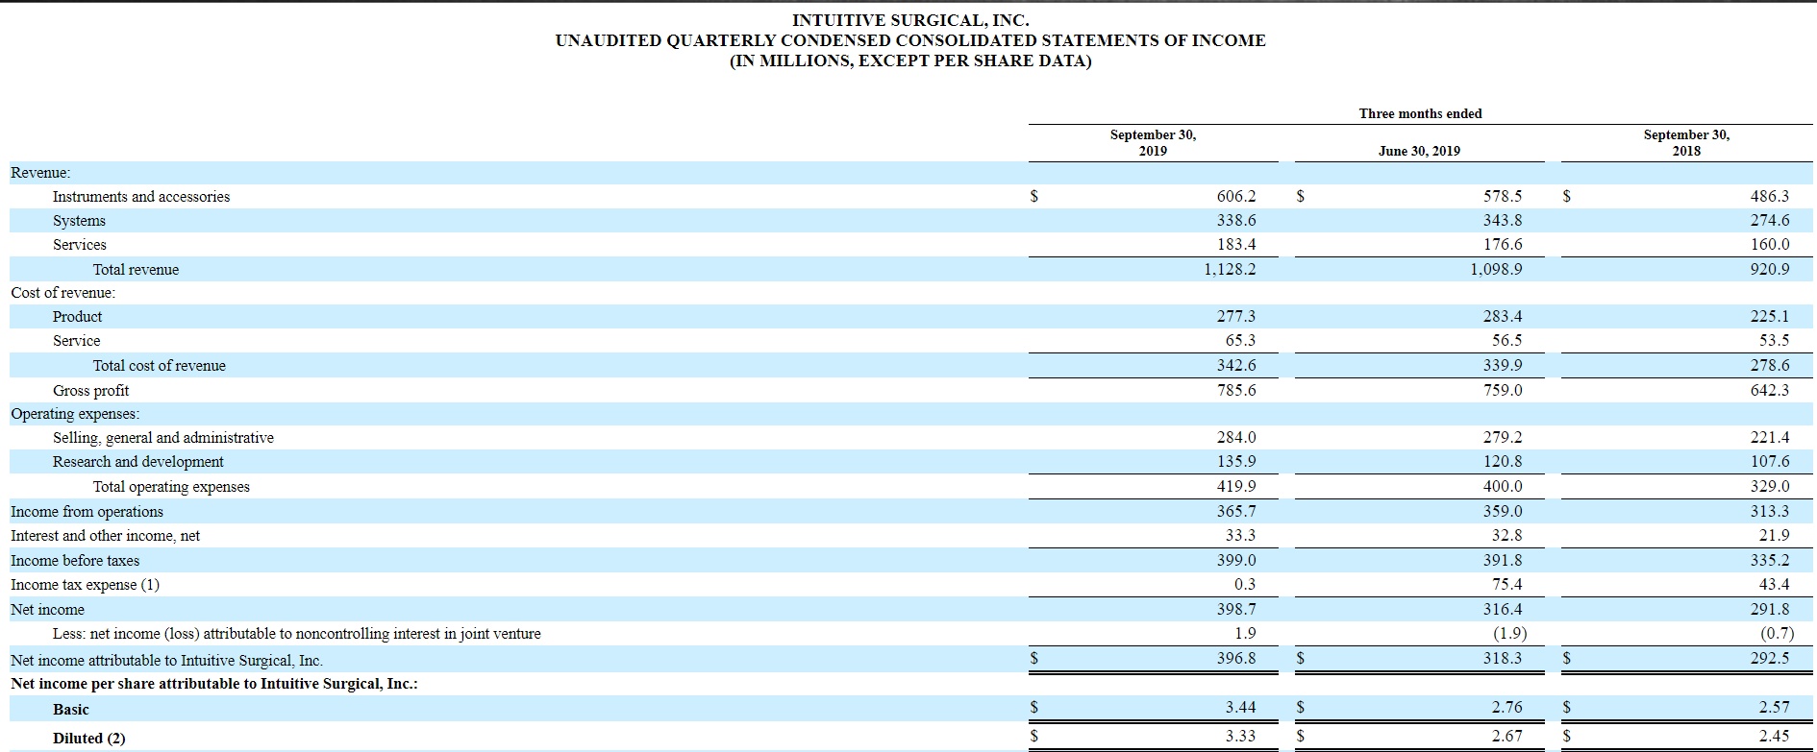Select systems revenue value 338.6

coord(1236,220)
